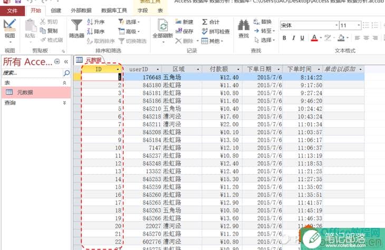
Task: Click 删除 delete record icon
Action: [x=178, y=41]
